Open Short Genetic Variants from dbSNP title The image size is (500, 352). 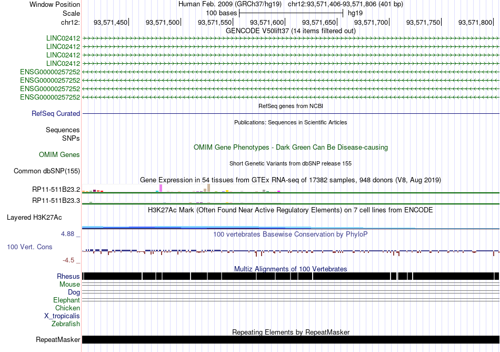coord(291,163)
